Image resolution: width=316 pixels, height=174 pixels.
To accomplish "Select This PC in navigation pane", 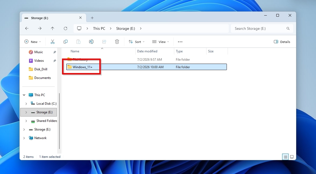I will 40,95.
